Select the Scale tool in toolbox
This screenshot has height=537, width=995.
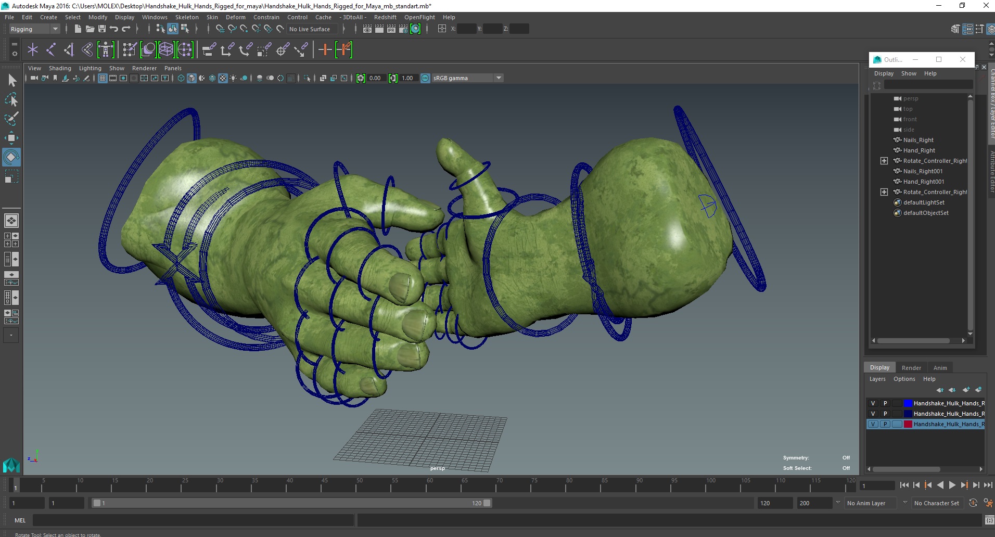click(11, 176)
